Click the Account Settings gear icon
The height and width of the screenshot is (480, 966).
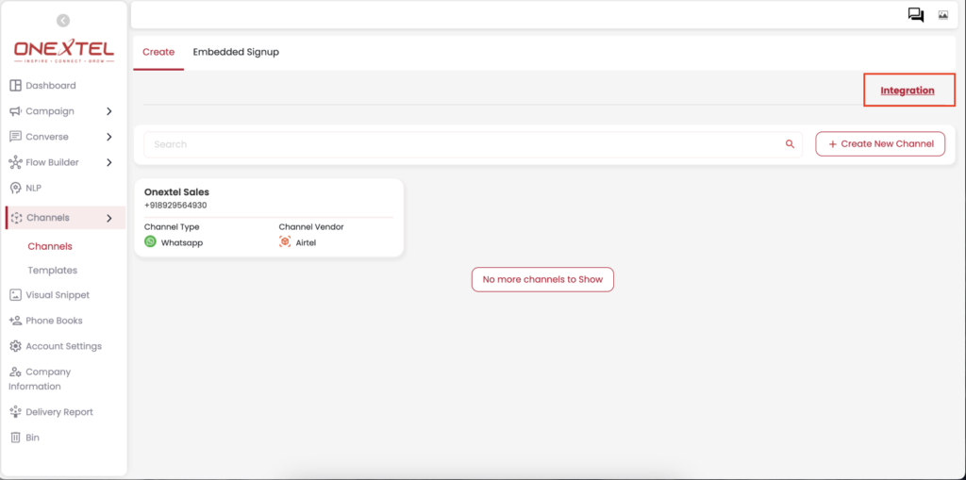pyautogui.click(x=15, y=346)
